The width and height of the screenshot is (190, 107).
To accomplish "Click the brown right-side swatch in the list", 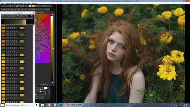I will 22,35.
